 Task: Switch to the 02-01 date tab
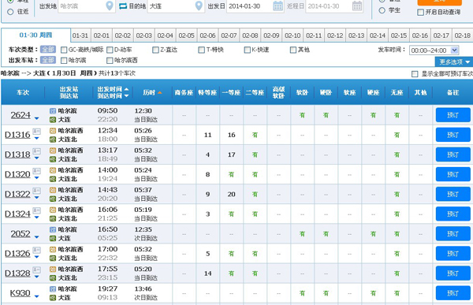(x=102, y=35)
